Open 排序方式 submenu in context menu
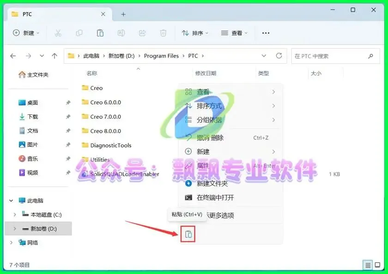This screenshot has width=388, height=274. [x=230, y=106]
